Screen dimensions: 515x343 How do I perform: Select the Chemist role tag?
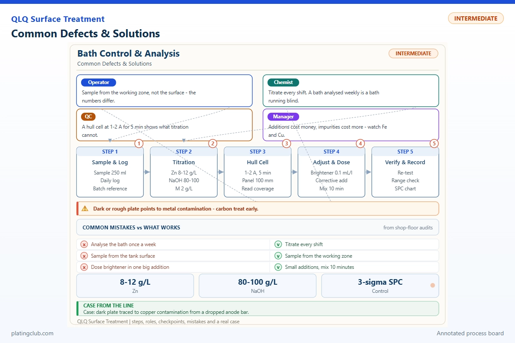point(283,82)
